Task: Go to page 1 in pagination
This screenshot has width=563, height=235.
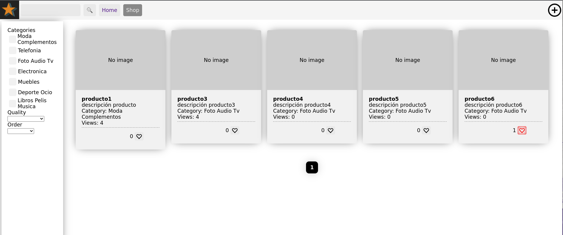Action: point(312,167)
